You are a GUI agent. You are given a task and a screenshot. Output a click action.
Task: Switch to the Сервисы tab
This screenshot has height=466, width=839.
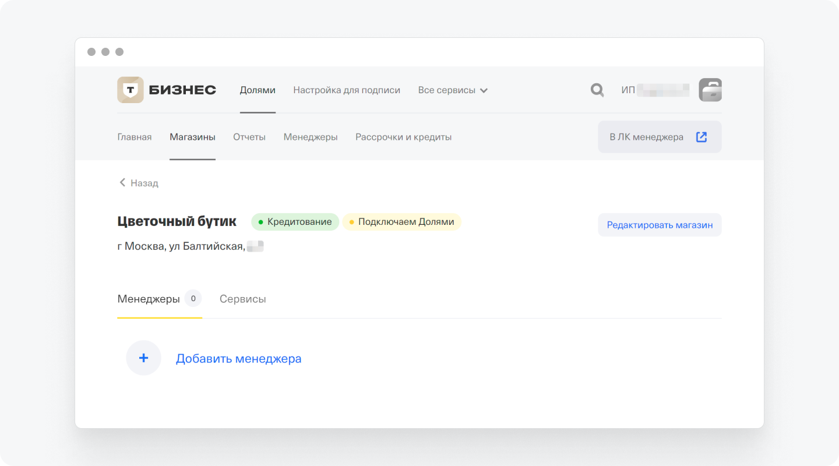point(243,299)
